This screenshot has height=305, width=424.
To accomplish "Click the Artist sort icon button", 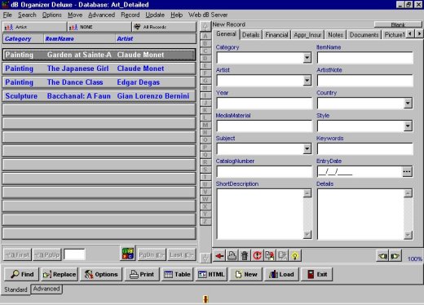I will pyautogui.click(x=34, y=27).
